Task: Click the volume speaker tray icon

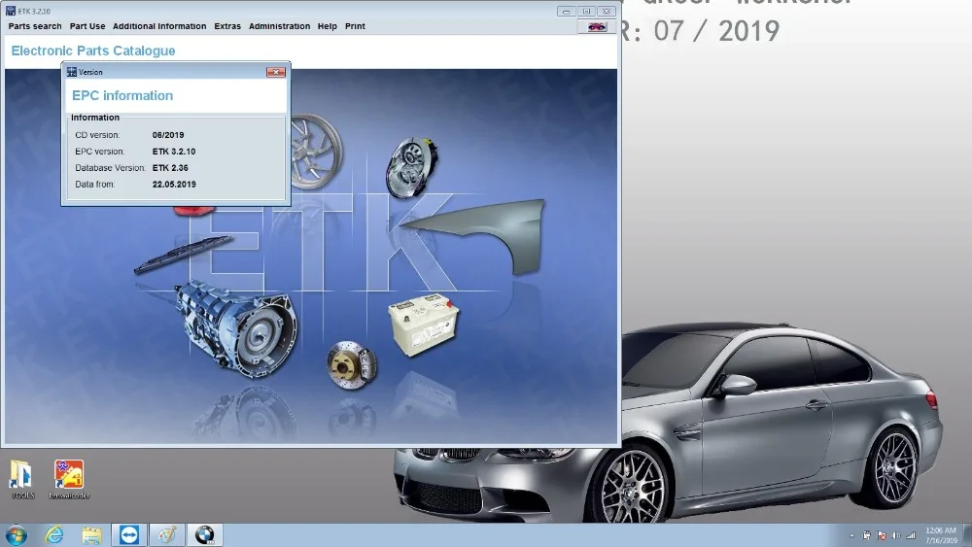Action: click(896, 536)
